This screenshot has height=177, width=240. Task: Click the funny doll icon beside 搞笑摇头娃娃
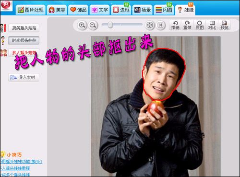coord(3,28)
